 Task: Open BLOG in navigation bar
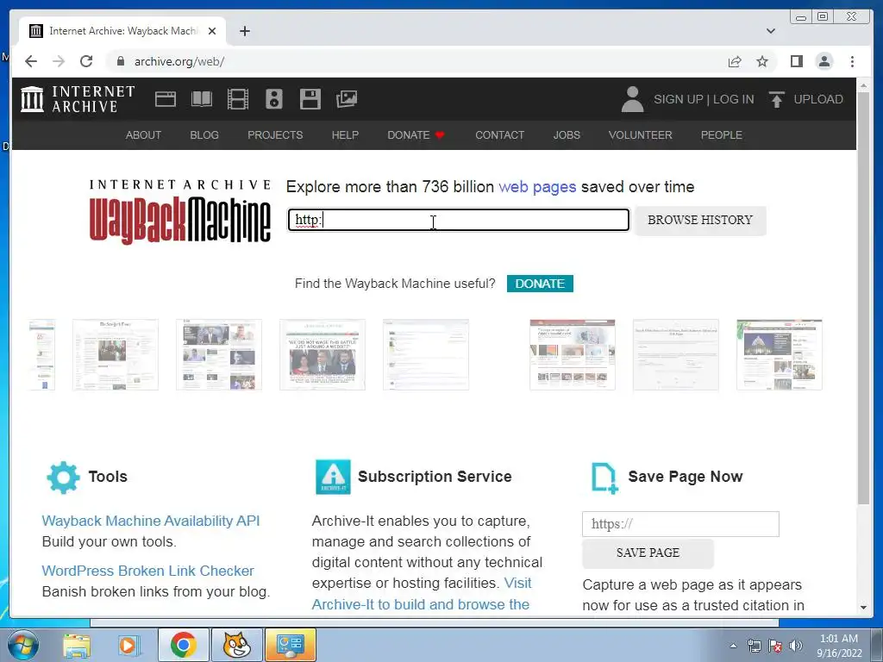pyautogui.click(x=204, y=135)
